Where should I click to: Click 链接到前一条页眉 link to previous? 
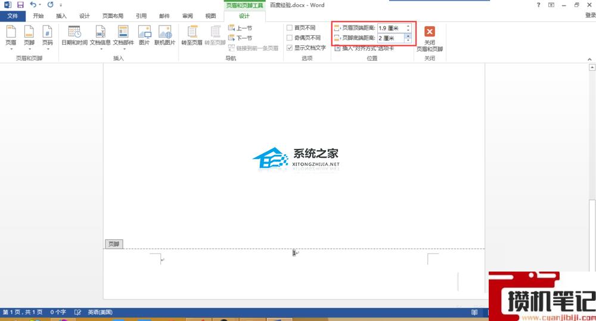[253, 48]
